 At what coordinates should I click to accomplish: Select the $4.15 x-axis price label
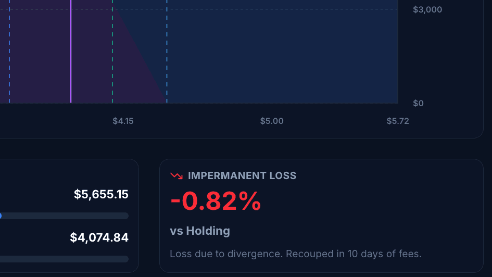(123, 121)
